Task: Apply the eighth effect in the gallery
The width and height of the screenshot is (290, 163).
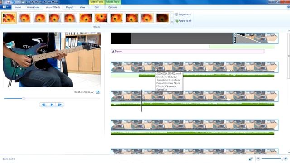Action: [x=116, y=18]
